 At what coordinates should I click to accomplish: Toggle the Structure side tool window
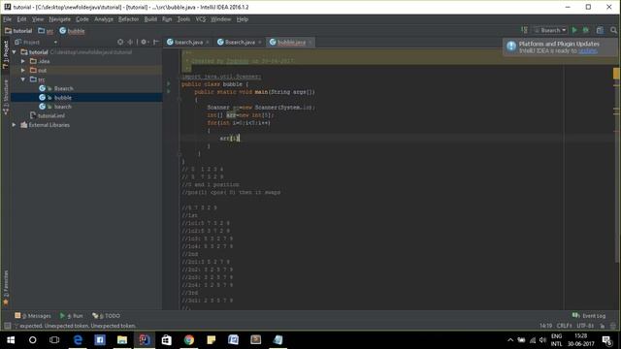coord(6,97)
